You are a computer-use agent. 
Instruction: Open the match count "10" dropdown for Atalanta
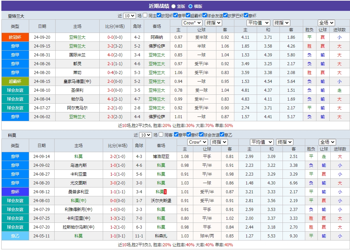tap(129, 15)
